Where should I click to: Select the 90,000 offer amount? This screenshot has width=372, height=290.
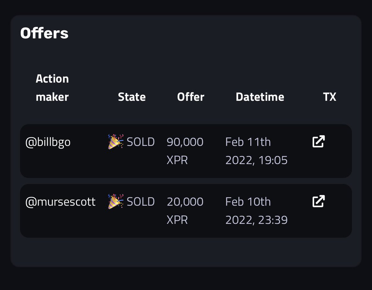(185, 142)
